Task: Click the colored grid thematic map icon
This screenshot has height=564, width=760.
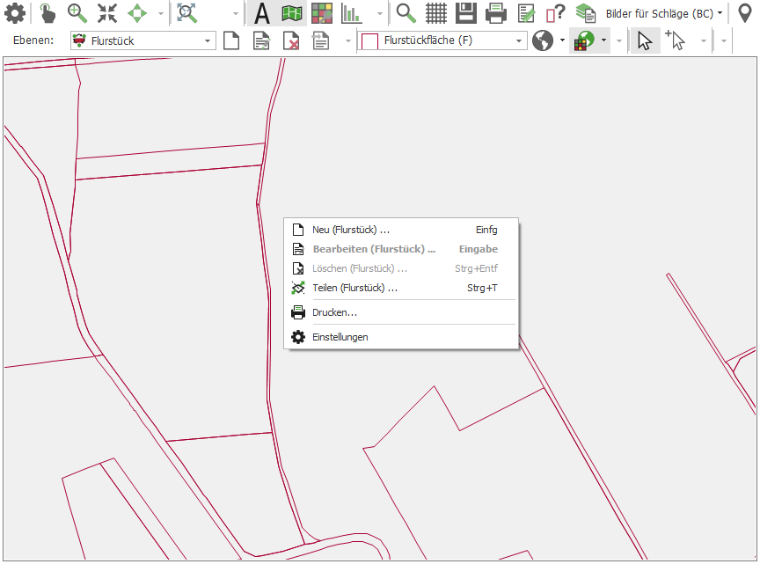Action: pos(322,13)
